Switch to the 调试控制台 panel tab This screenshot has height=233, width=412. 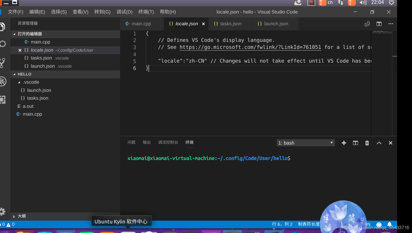168,142
